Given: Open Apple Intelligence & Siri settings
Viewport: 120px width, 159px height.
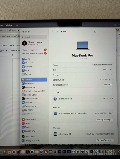Looking at the screenshot, I should [33, 91].
